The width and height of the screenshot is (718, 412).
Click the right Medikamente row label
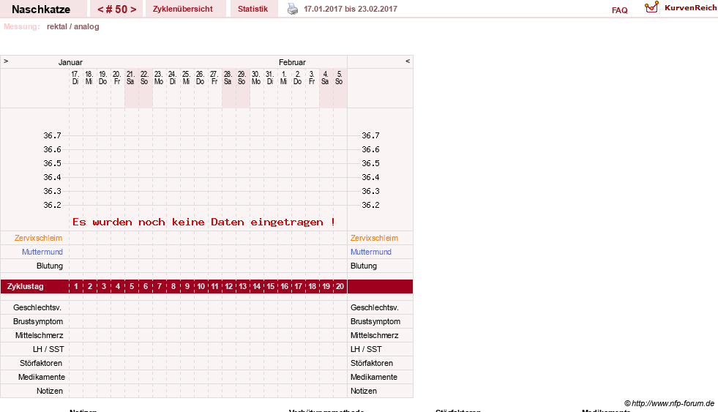tap(374, 377)
